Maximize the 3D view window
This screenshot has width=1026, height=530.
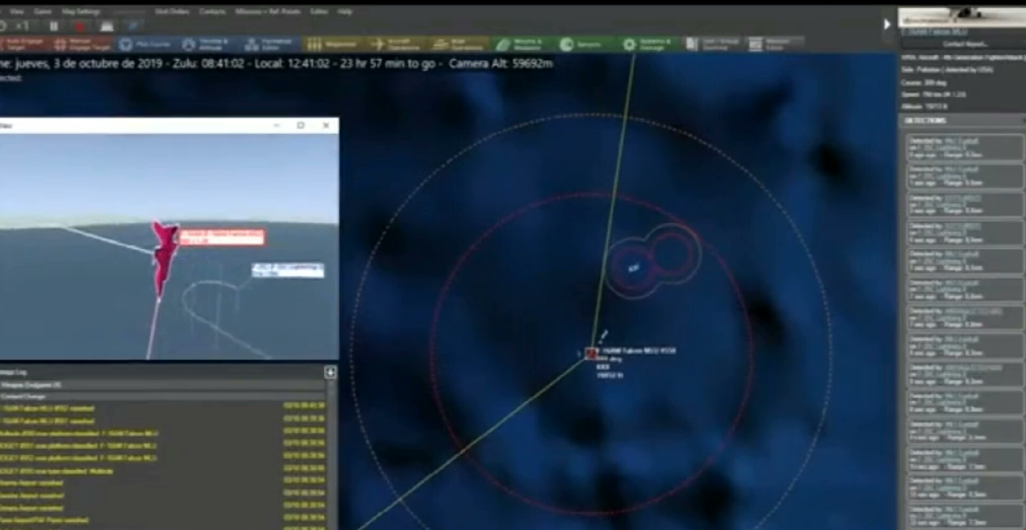(x=301, y=125)
